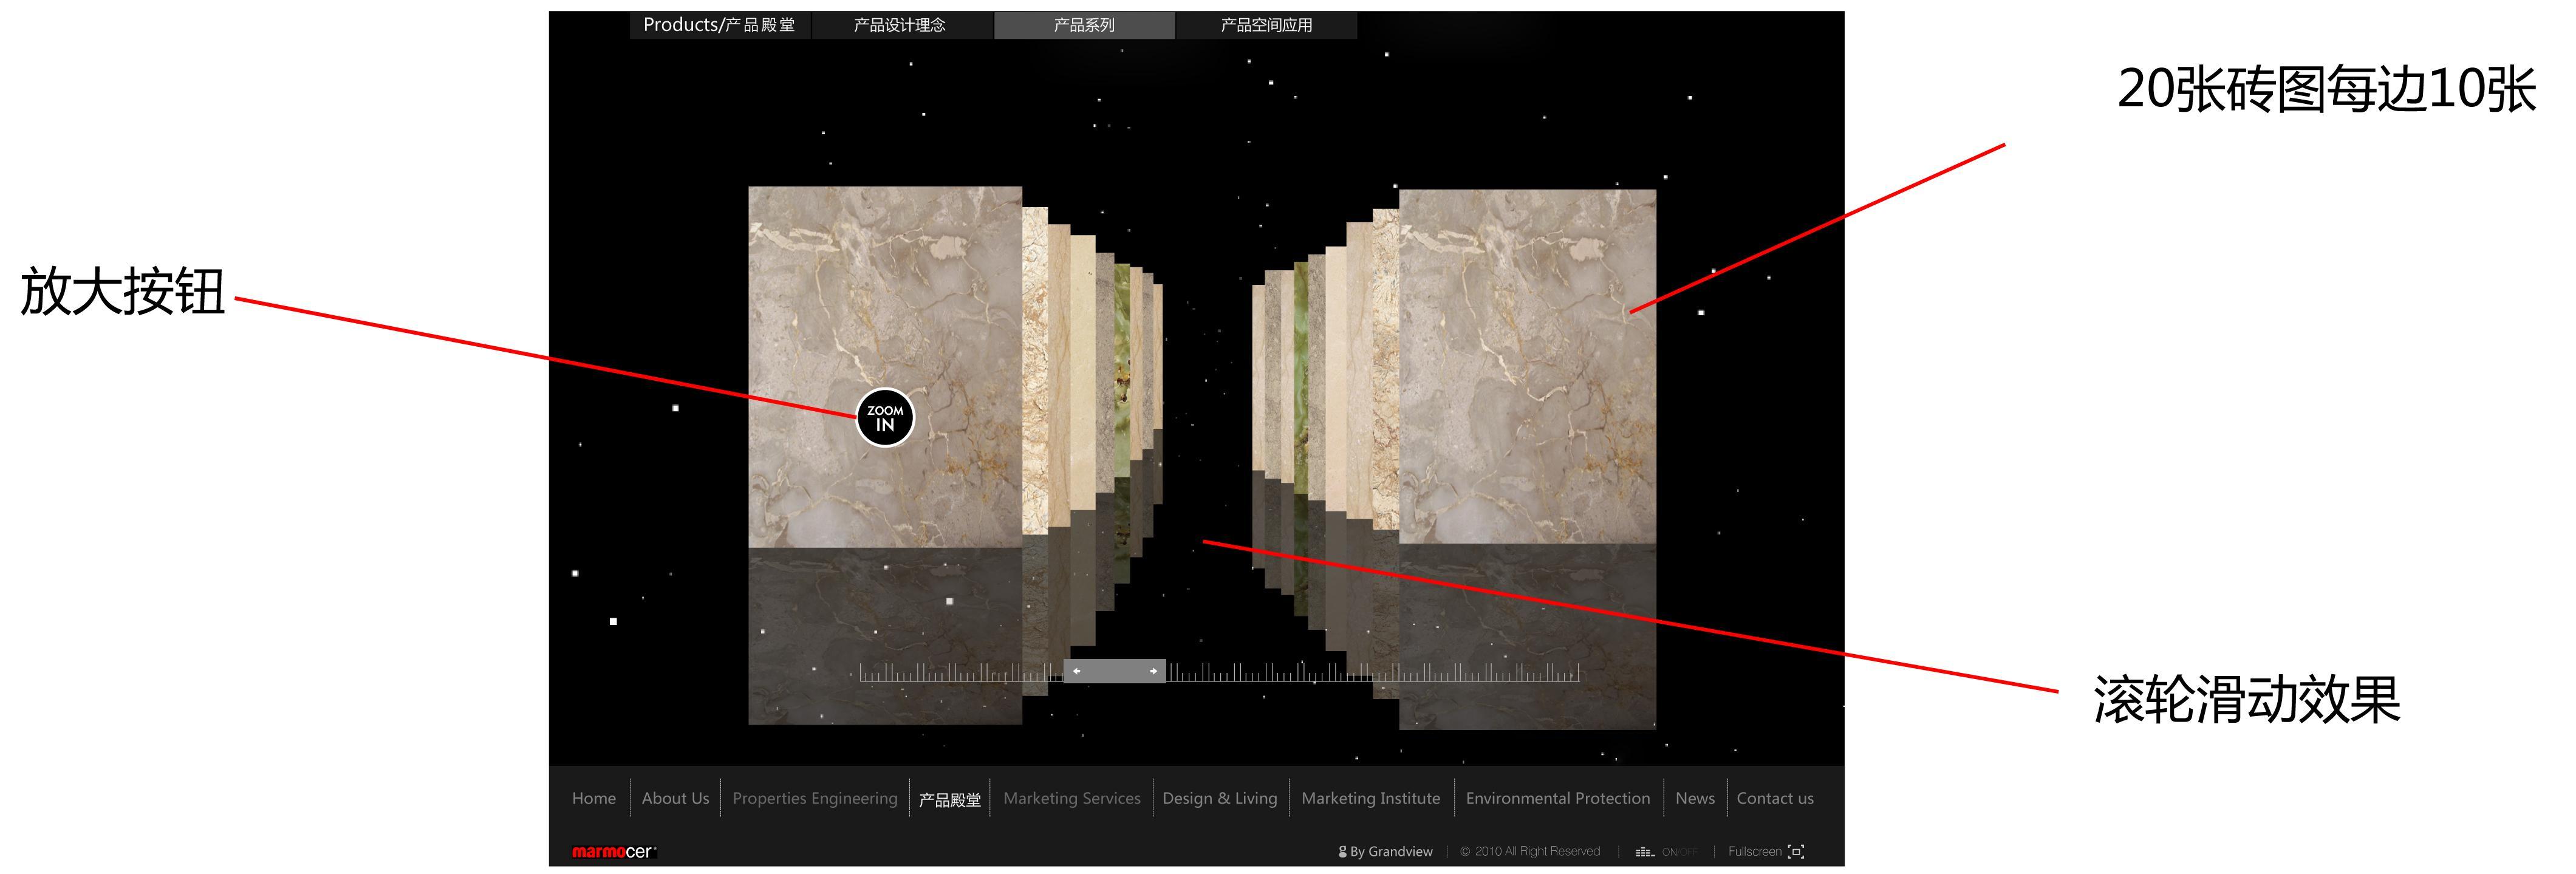
Task: Toggle sound ON/OFF switch
Action: click(1680, 852)
